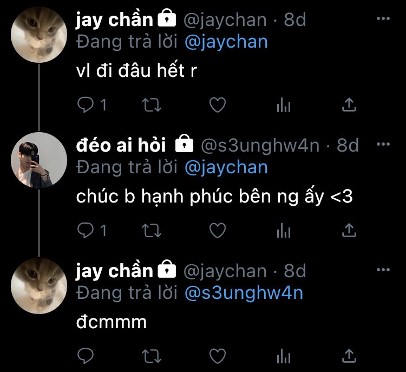Like the "vl đi đâu hết r" tweet
406x372 pixels.
(x=218, y=105)
